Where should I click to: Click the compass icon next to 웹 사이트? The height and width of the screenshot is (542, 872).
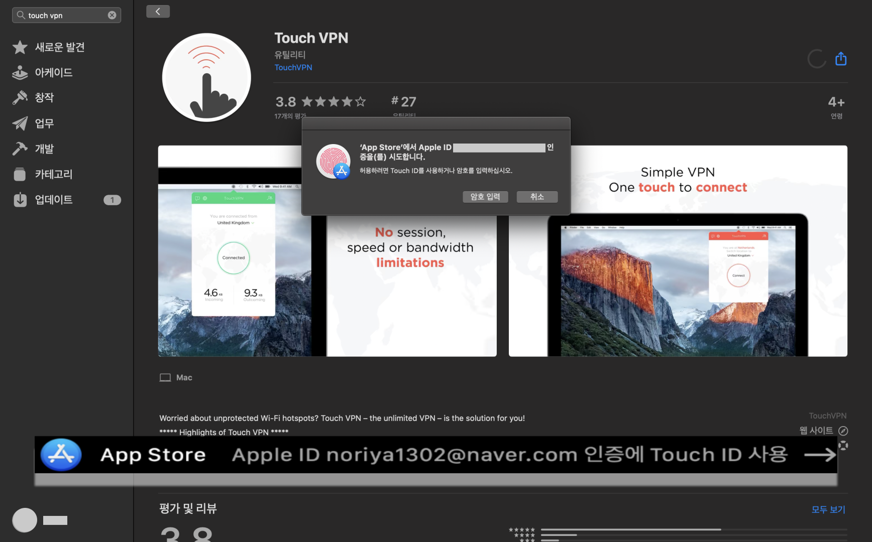tap(843, 431)
